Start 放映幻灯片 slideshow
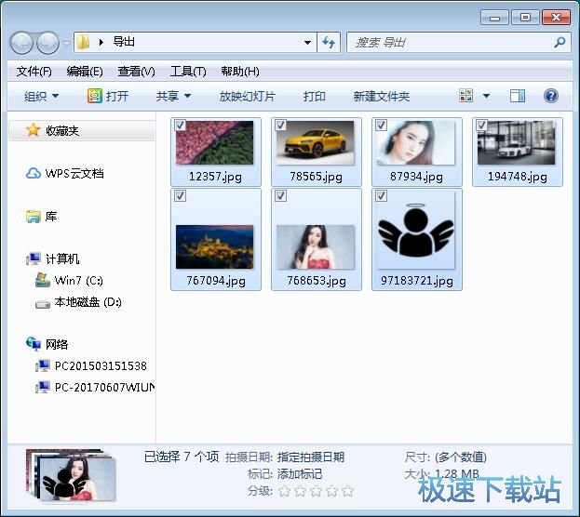 click(x=247, y=97)
